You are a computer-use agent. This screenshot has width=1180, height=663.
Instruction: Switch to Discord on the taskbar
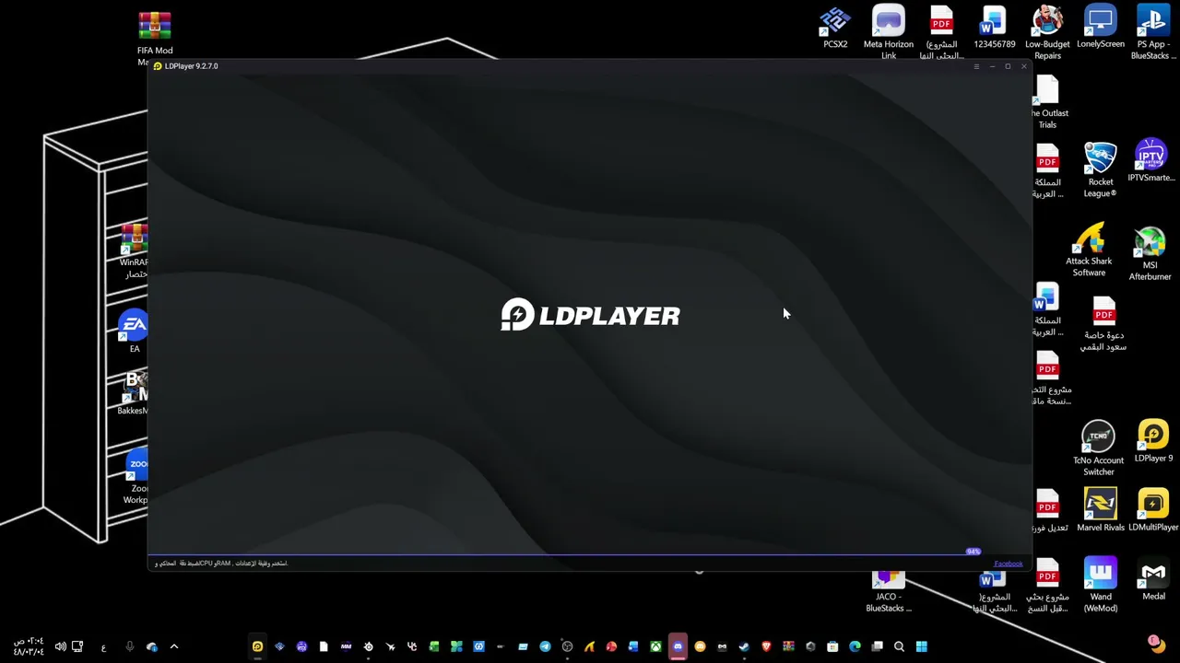tap(678, 646)
